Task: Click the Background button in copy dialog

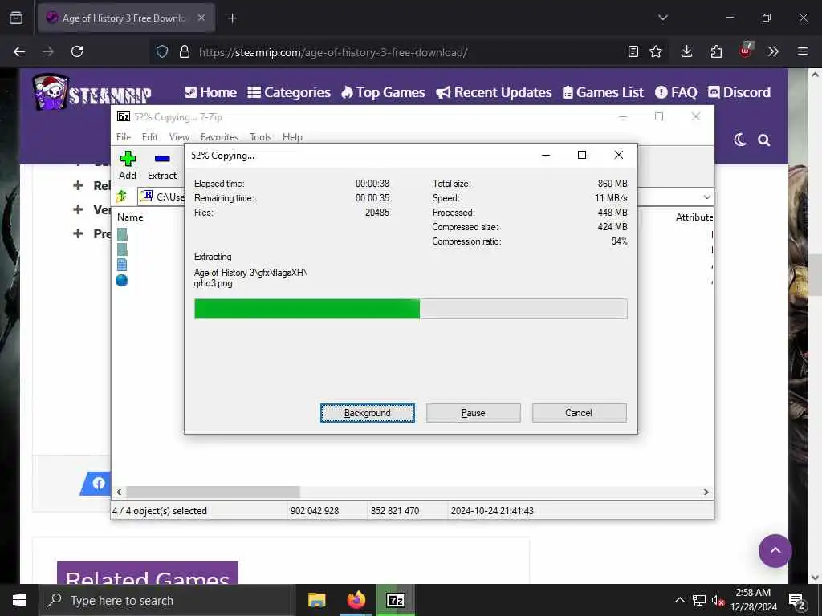Action: [368, 413]
